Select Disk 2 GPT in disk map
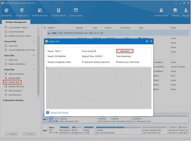 (x=50, y=130)
